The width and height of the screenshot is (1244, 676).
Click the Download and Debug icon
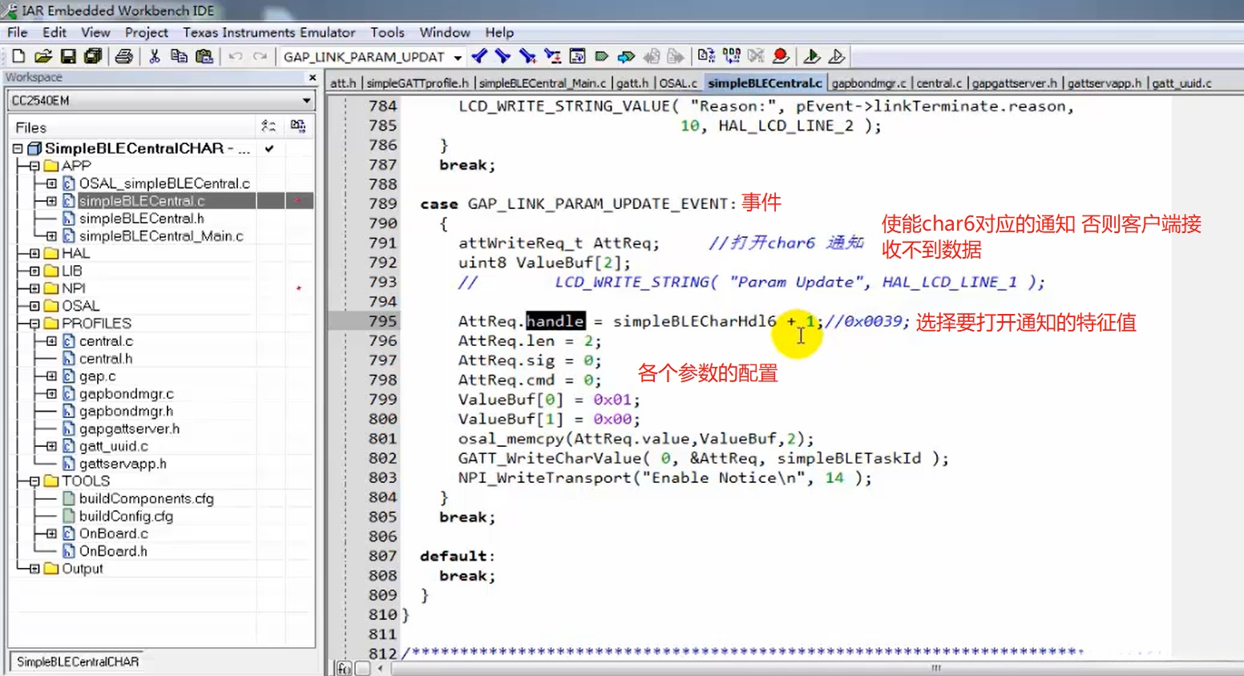click(811, 56)
